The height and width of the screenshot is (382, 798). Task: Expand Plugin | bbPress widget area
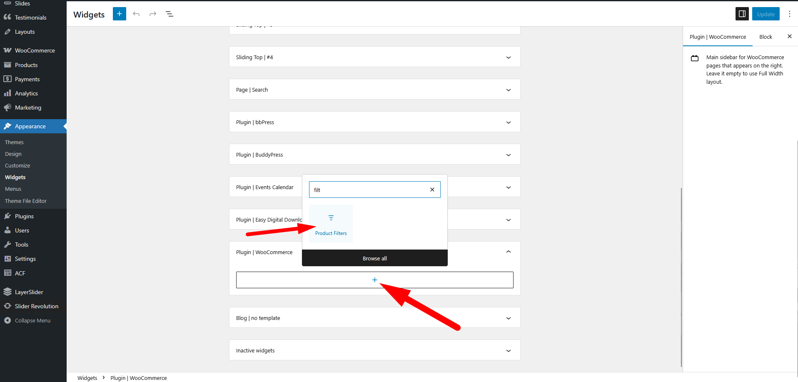375,122
